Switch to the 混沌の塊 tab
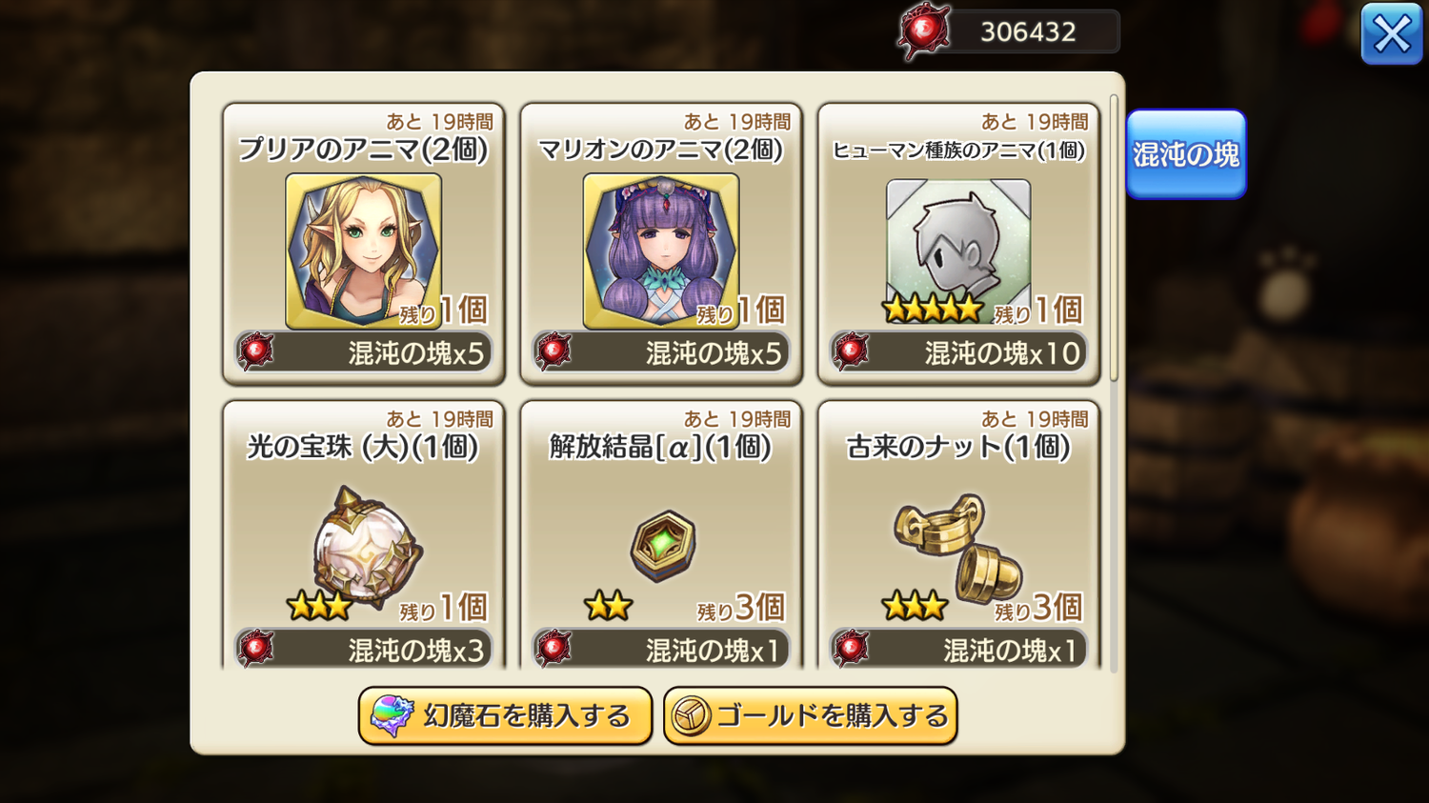 [1186, 154]
